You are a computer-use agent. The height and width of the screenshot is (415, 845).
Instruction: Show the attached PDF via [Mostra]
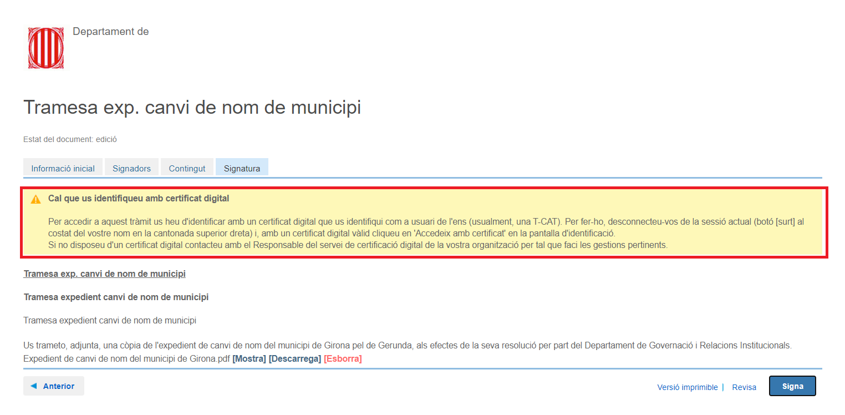coord(249,359)
